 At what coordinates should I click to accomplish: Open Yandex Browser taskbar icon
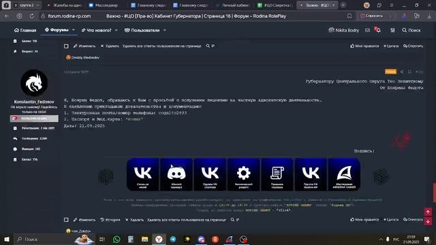tap(159, 239)
